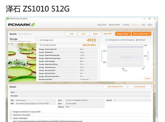Click the Export button
Screen dimensions: 165x122
[96, 34]
